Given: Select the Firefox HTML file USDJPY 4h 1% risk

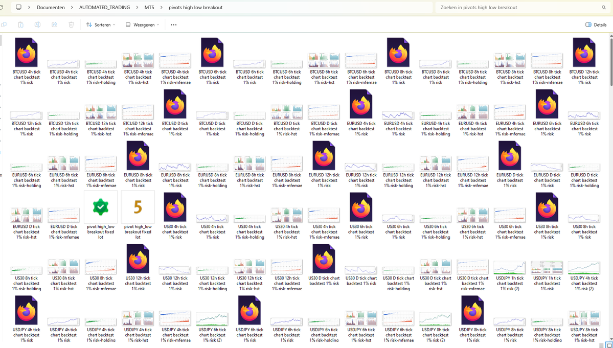Looking at the screenshot, I should coord(27,310).
